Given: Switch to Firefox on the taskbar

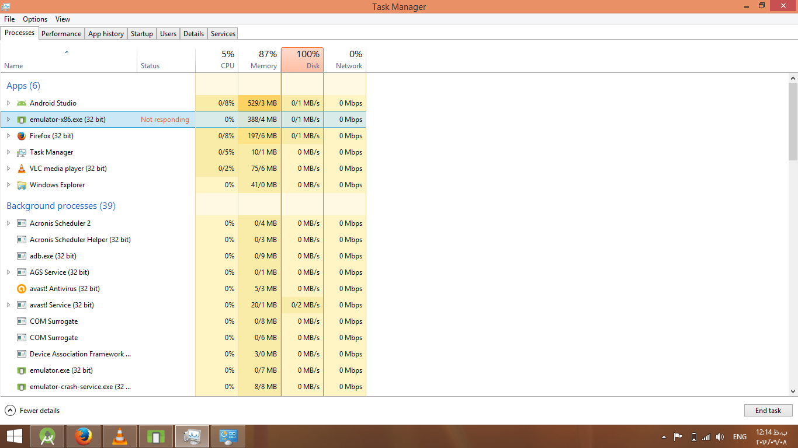Looking at the screenshot, I should [84, 436].
